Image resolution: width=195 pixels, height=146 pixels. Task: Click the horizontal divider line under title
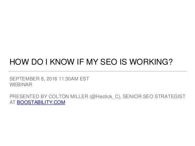coord(97,71)
